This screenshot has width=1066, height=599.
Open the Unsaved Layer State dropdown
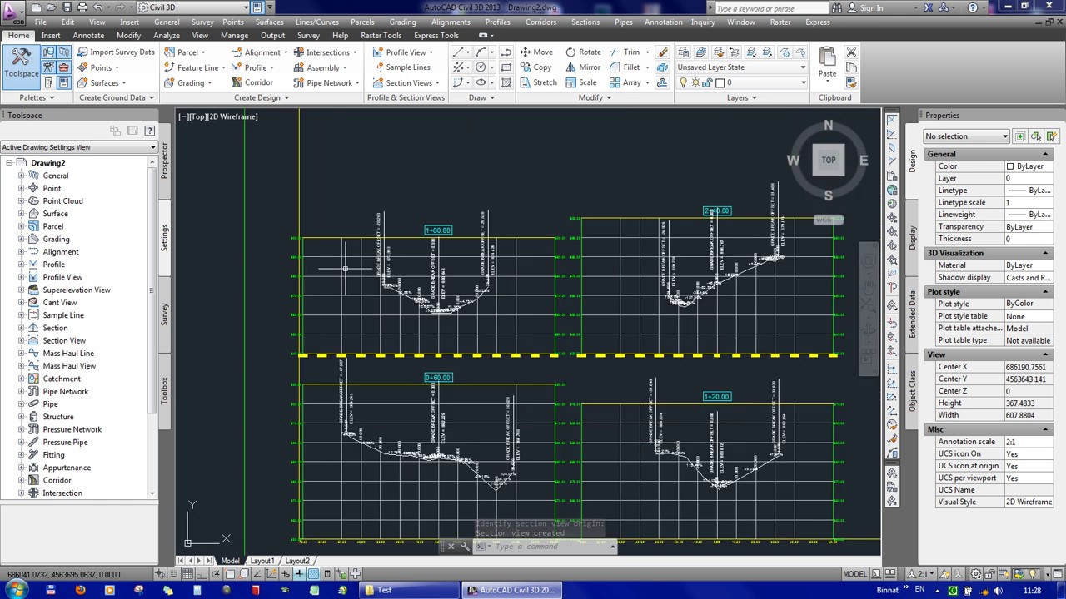click(741, 67)
